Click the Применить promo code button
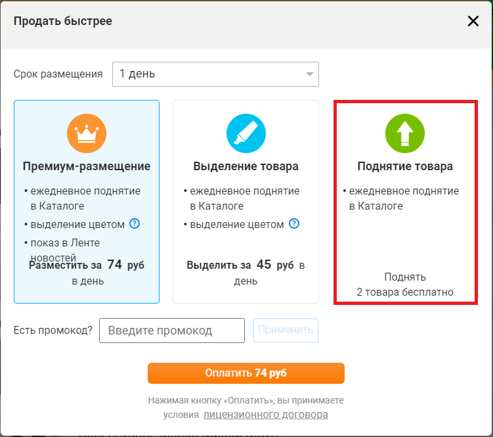The width and height of the screenshot is (493, 437). 286,331
